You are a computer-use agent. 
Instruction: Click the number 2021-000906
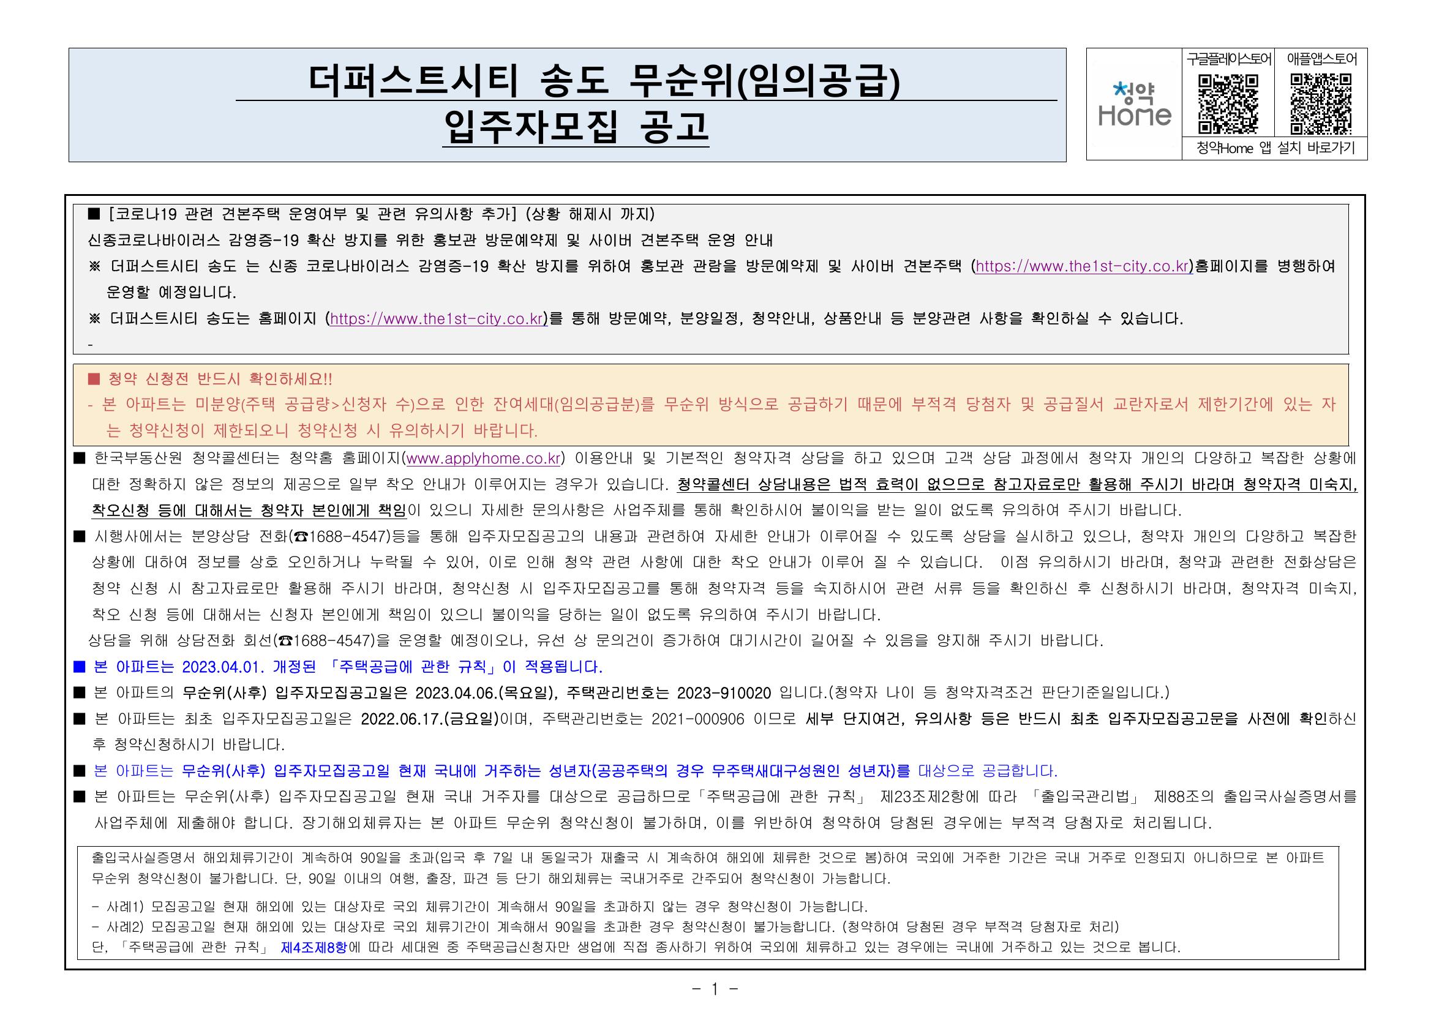697,719
